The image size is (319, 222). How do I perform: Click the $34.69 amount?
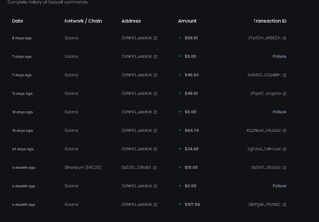(192, 149)
